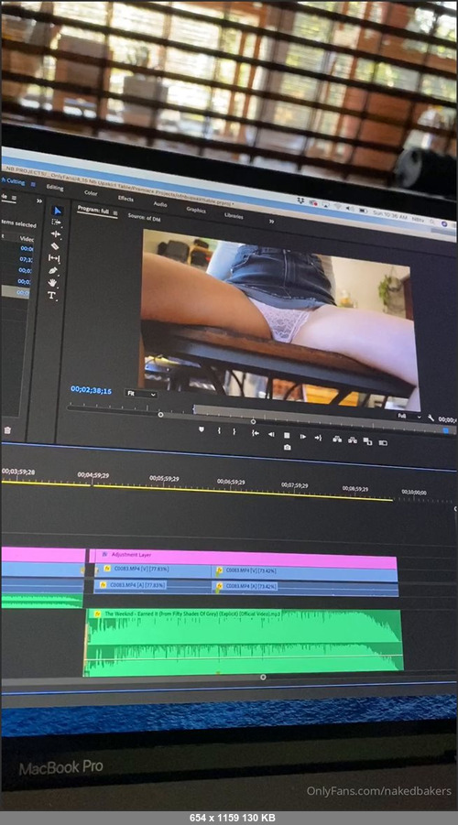The width and height of the screenshot is (458, 825).
Task: Switch to the Audio workspace
Action: pyautogui.click(x=160, y=203)
